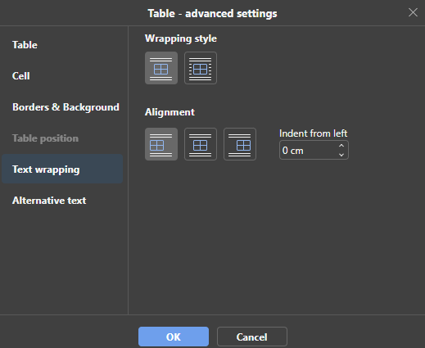Open the Table settings tab
Screen dimensions: 425x348
pyautogui.click(x=62, y=45)
